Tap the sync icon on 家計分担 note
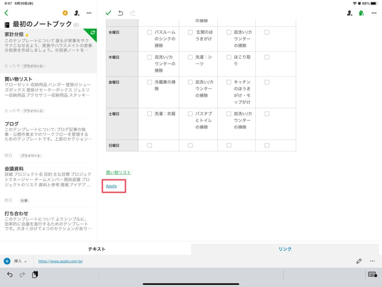Screen dimensions: 382x287 click(x=93, y=33)
